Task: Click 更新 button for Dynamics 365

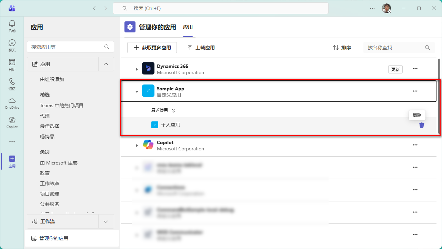Action: pos(395,69)
